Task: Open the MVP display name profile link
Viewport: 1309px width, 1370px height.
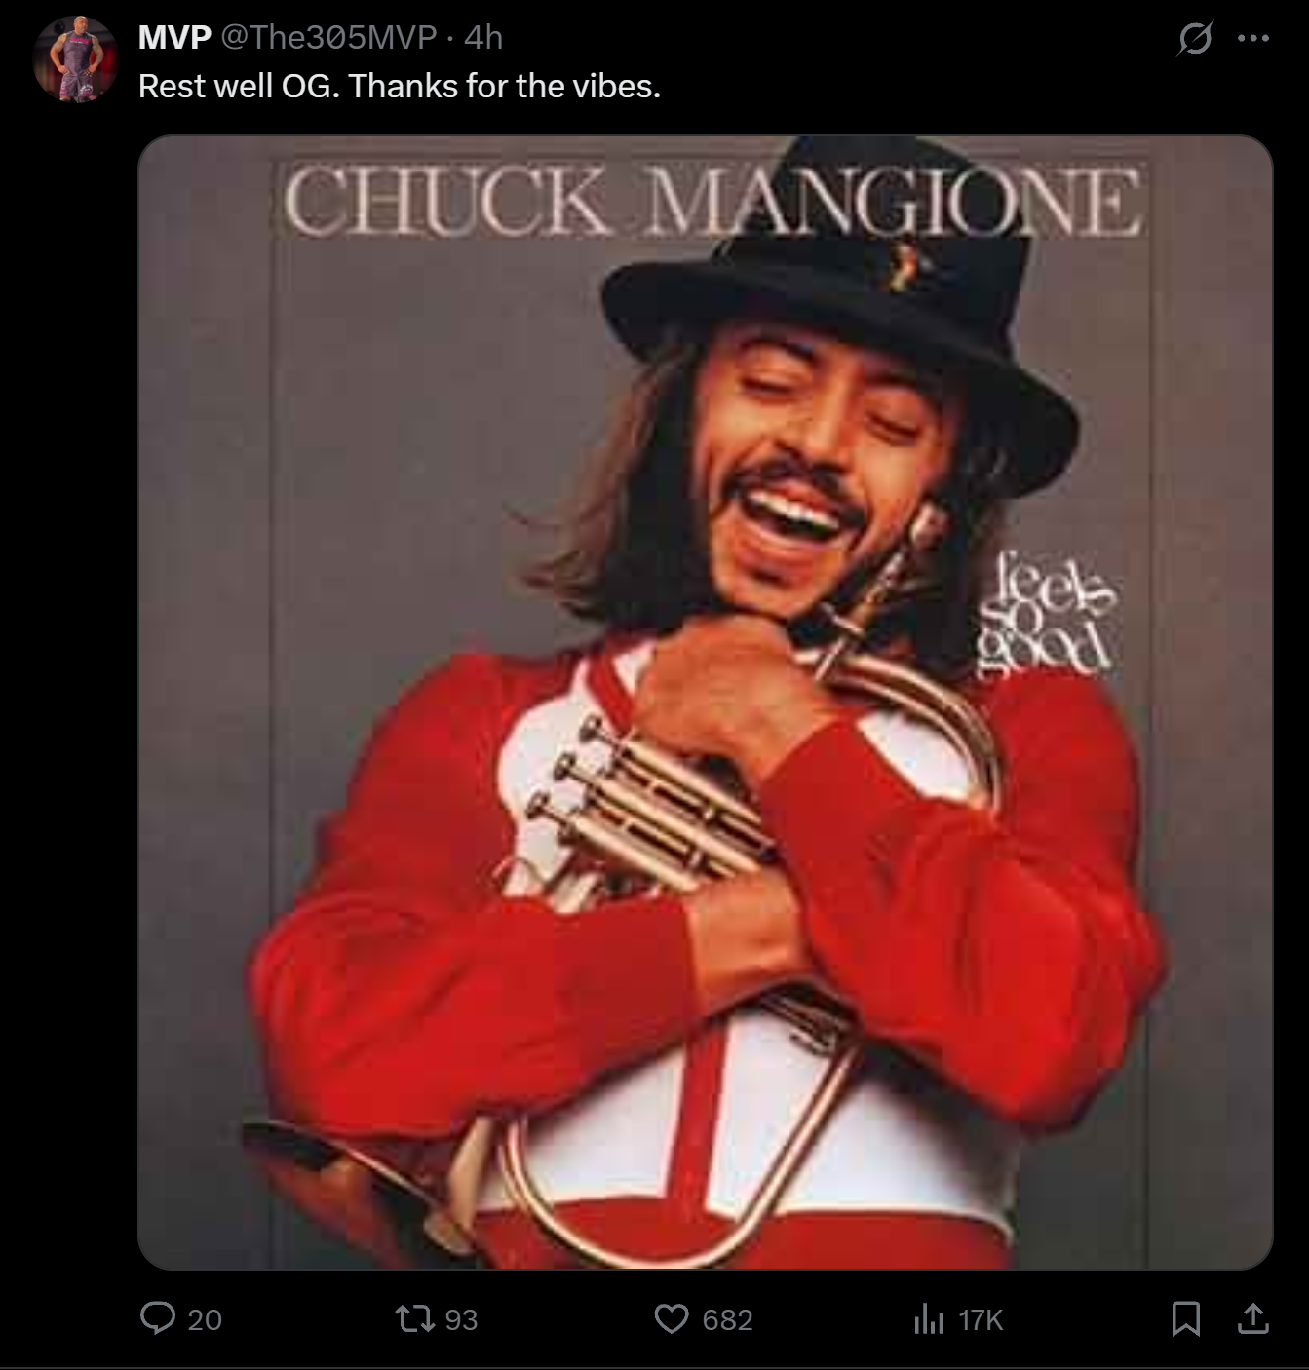Action: pyautogui.click(x=174, y=37)
